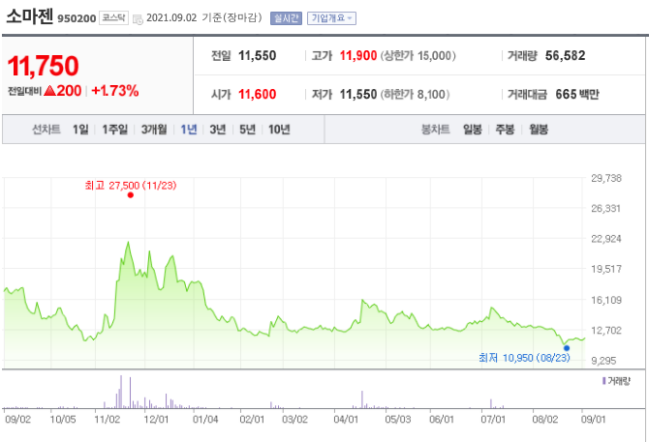Click the 전일 value 11,550
The width and height of the screenshot is (649, 442).
click(257, 56)
